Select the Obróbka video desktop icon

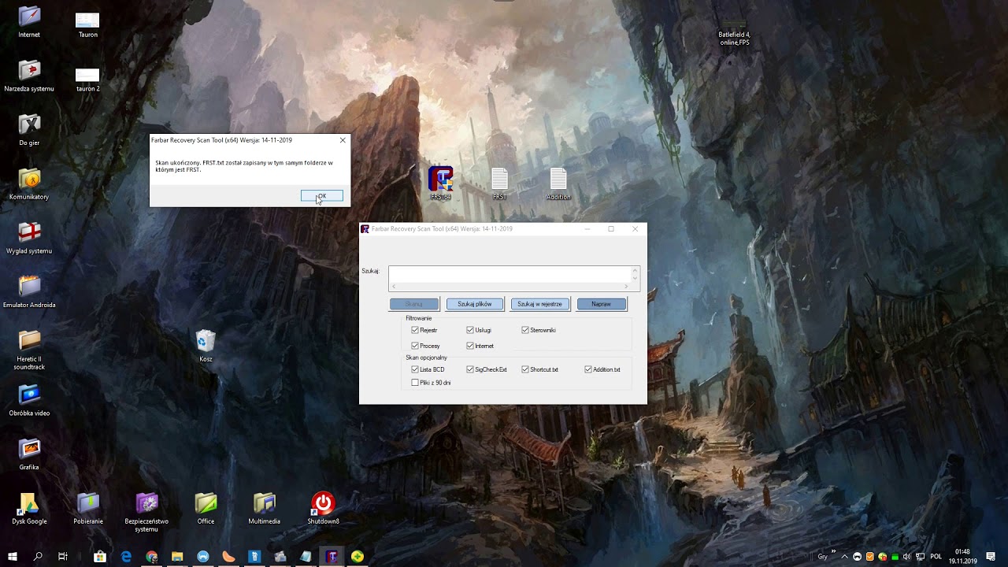[x=29, y=400]
